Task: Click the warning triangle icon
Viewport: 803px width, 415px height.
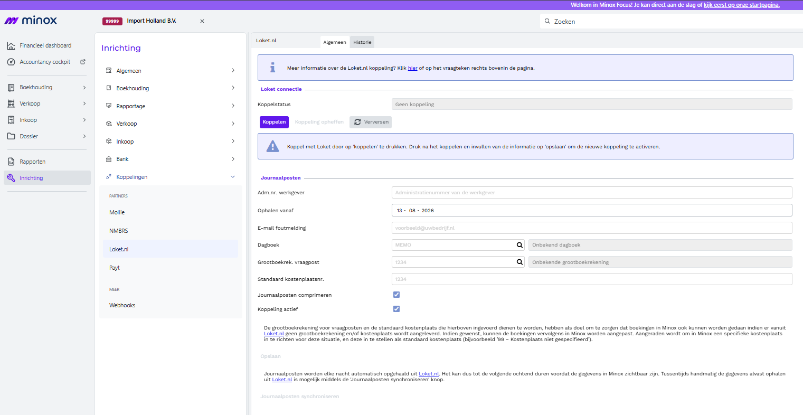Action: 272,146
